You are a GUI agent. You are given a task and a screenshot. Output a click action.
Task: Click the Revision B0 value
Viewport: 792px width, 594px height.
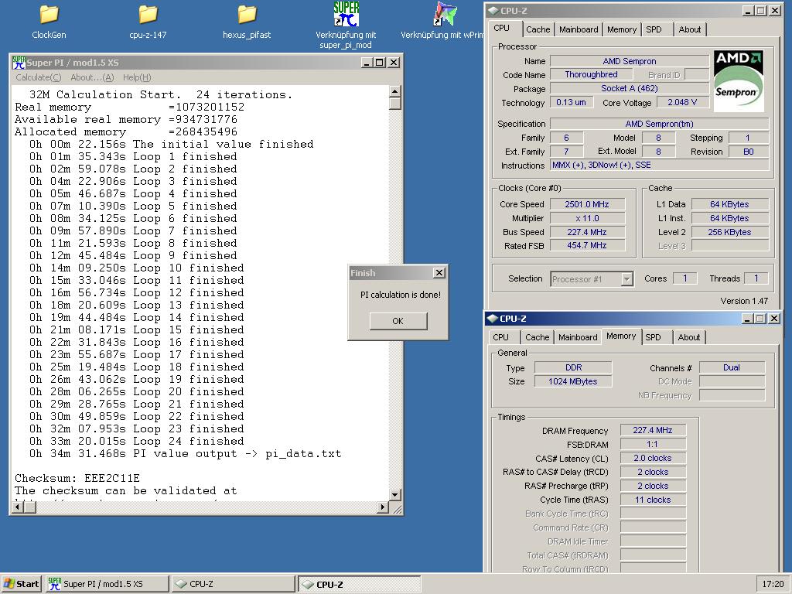749,152
